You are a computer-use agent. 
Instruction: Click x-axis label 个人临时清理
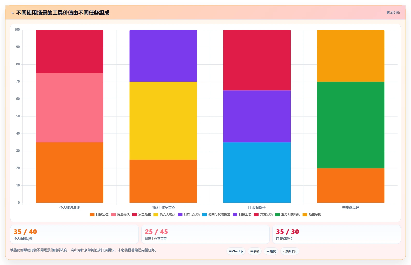69,207
